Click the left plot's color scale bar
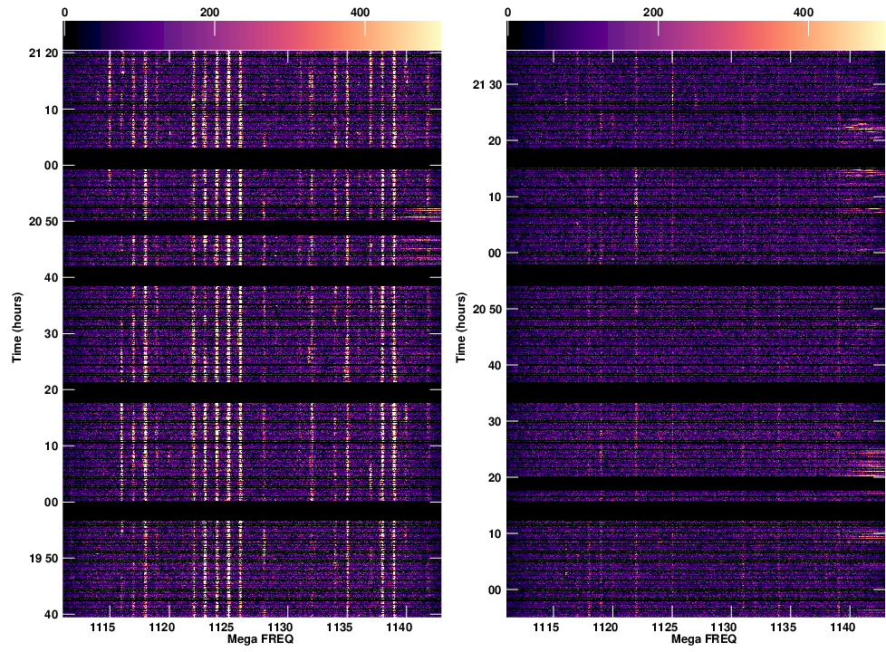This screenshot has height=652, width=886. point(252,34)
